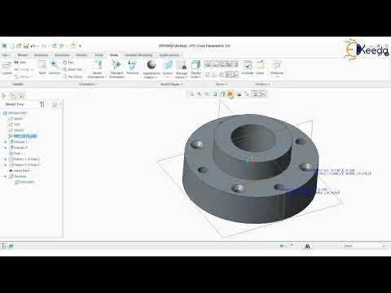Toggle Axis Tag Display in the Show group
This screenshot has height=293, width=391.
point(214,64)
